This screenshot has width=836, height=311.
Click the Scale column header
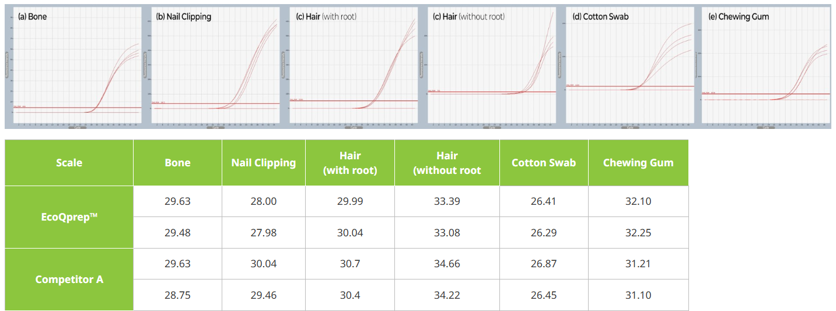[x=69, y=163]
